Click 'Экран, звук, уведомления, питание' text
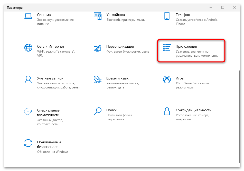 (56, 22)
